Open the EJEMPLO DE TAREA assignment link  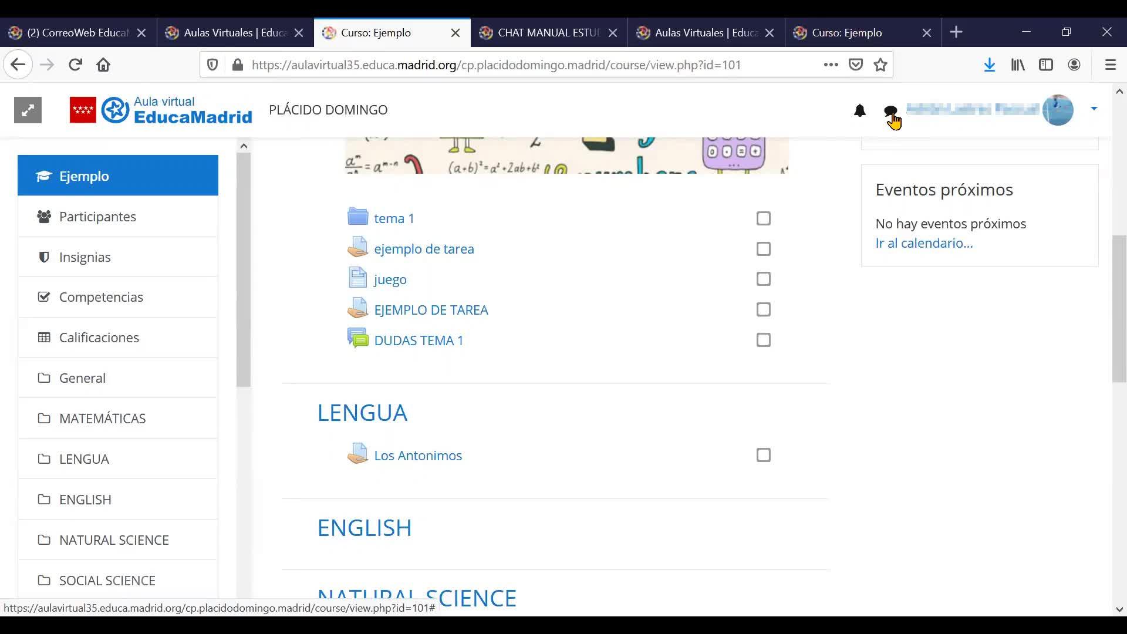pos(431,310)
